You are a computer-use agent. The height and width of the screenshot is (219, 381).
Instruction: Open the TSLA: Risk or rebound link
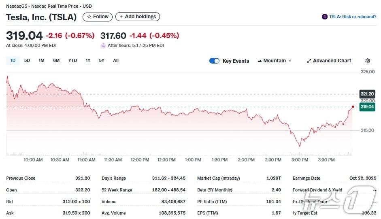coord(352,17)
